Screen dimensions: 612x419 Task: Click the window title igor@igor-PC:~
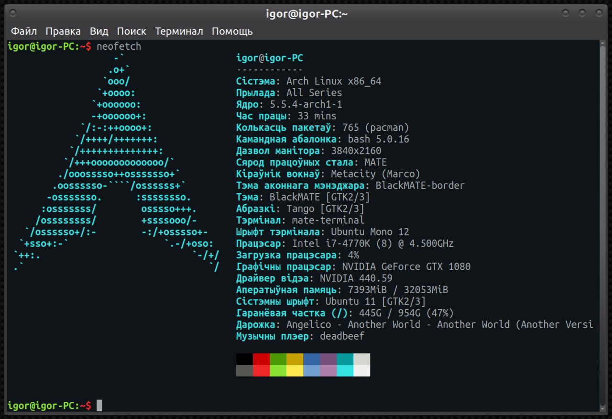(x=306, y=14)
